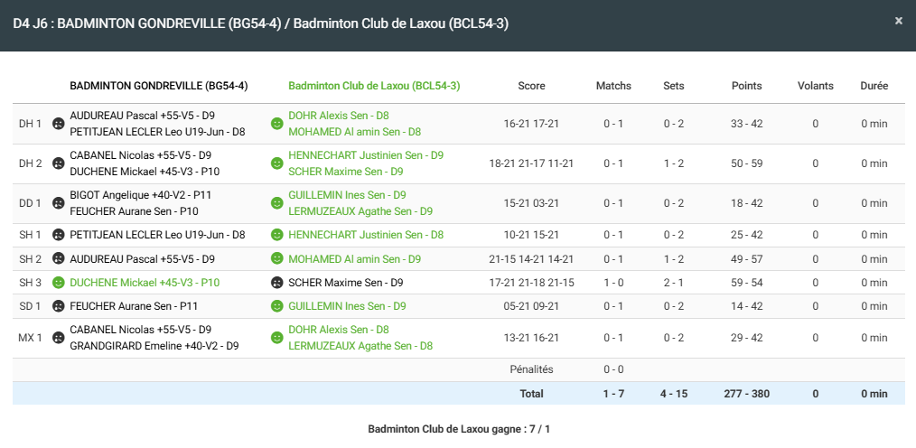Image resolution: width=916 pixels, height=448 pixels.
Task: Click the Pénalités row label
Action: [x=531, y=369]
